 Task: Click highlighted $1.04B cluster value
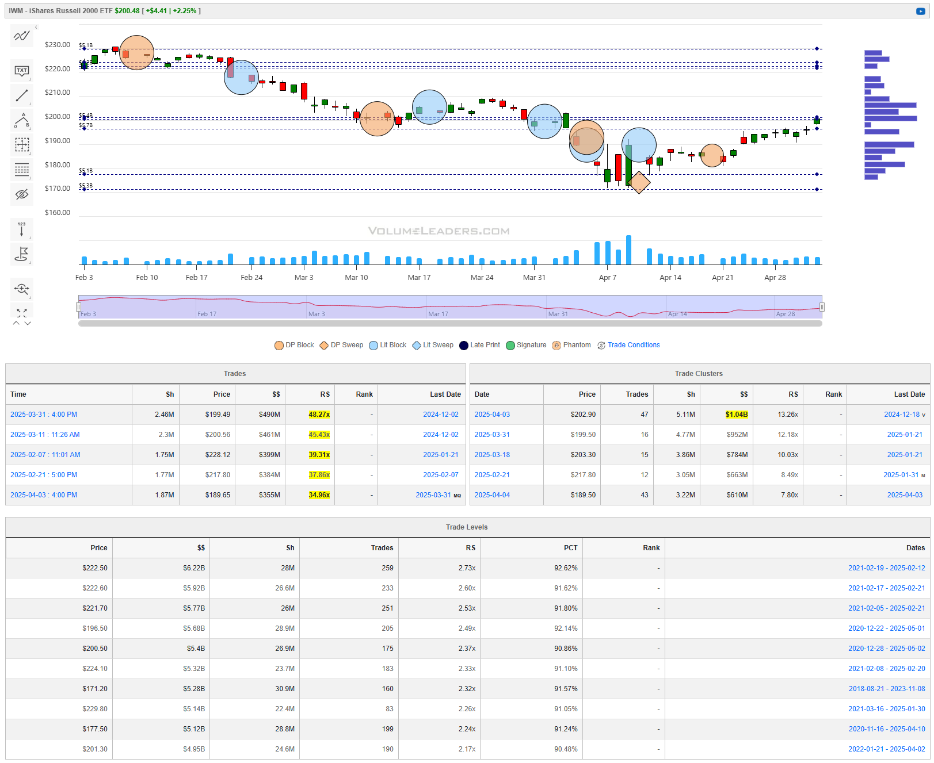point(737,415)
